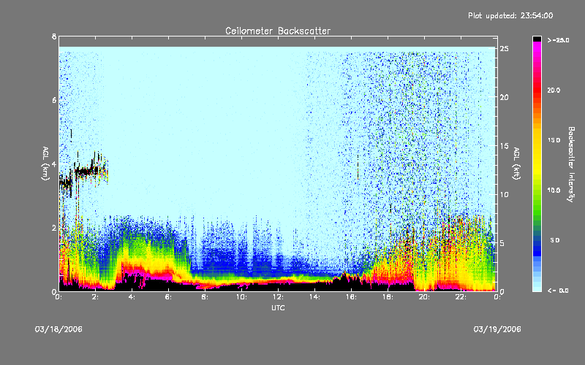Select the "Backscatter Intensity" colorbar title
585x365 pixels.
click(x=571, y=164)
